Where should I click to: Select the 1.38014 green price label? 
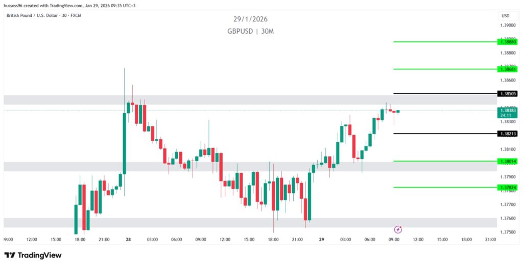tap(508, 161)
